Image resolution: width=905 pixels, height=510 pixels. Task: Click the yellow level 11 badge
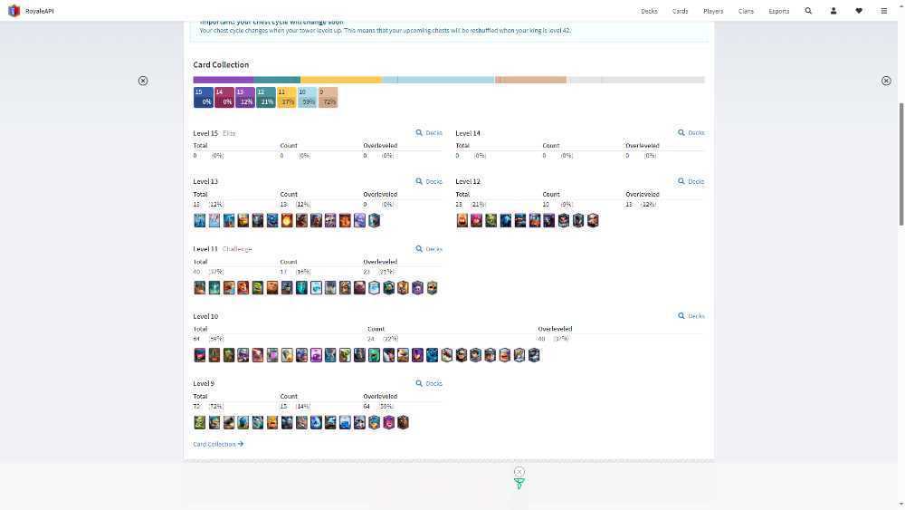click(x=286, y=97)
